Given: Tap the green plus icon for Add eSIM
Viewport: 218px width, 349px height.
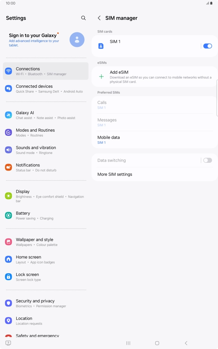Looking at the screenshot, I should [x=101, y=77].
